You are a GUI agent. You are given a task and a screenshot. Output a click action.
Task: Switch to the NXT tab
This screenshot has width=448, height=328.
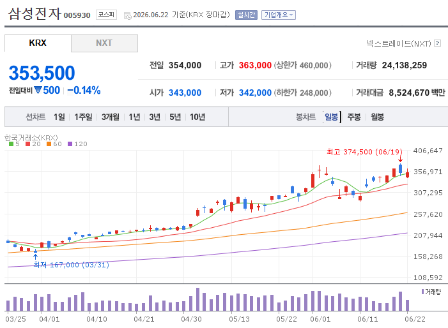pyautogui.click(x=104, y=43)
